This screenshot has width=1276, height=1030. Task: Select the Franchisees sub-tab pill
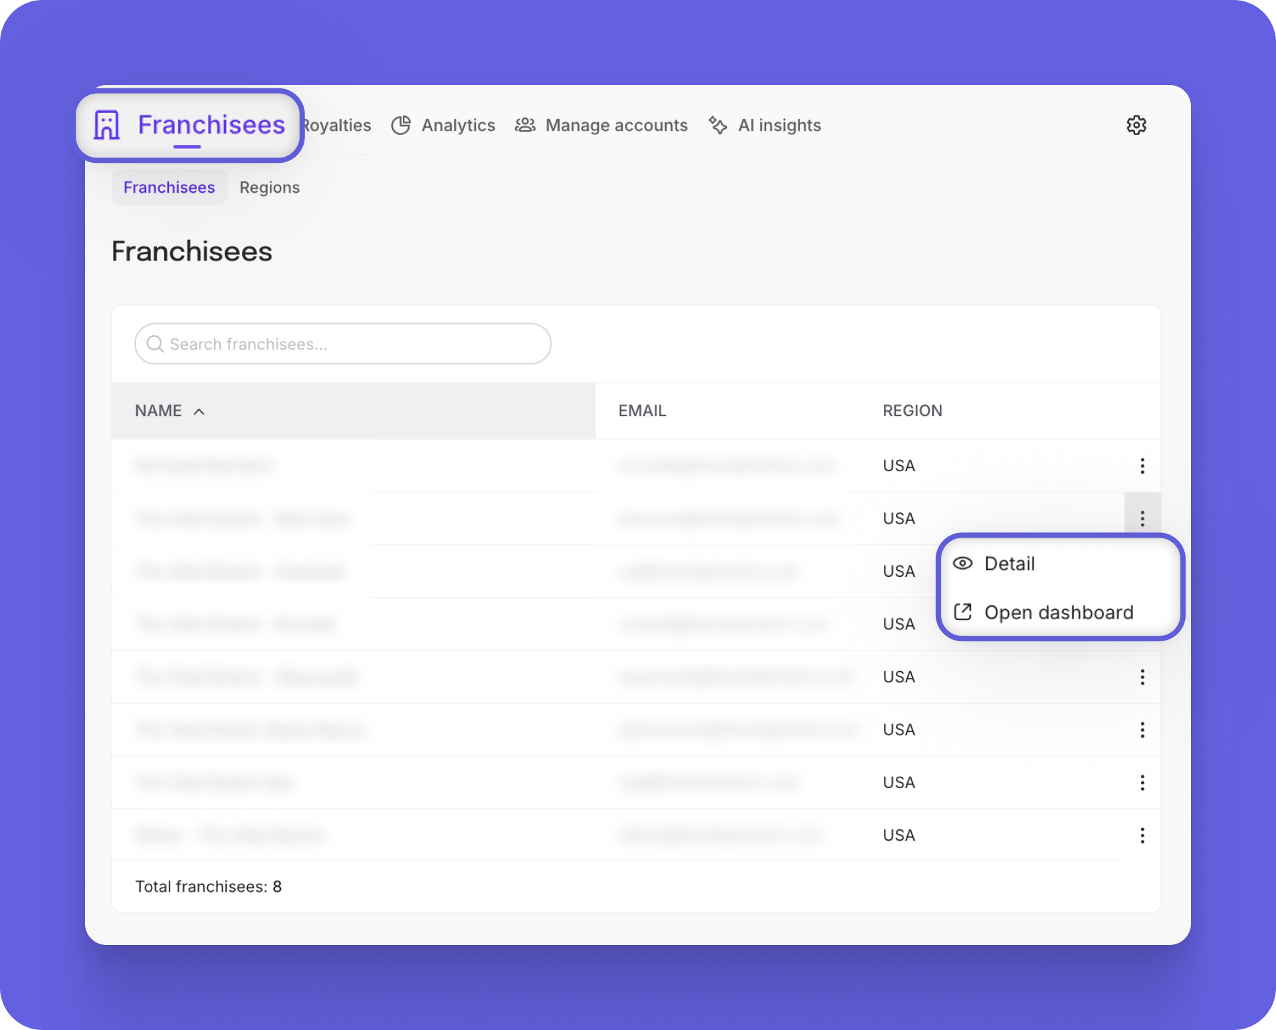169,187
